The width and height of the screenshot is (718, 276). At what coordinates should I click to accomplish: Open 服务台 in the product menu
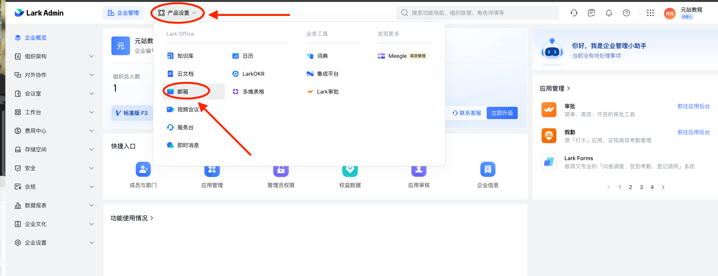[x=180, y=127]
